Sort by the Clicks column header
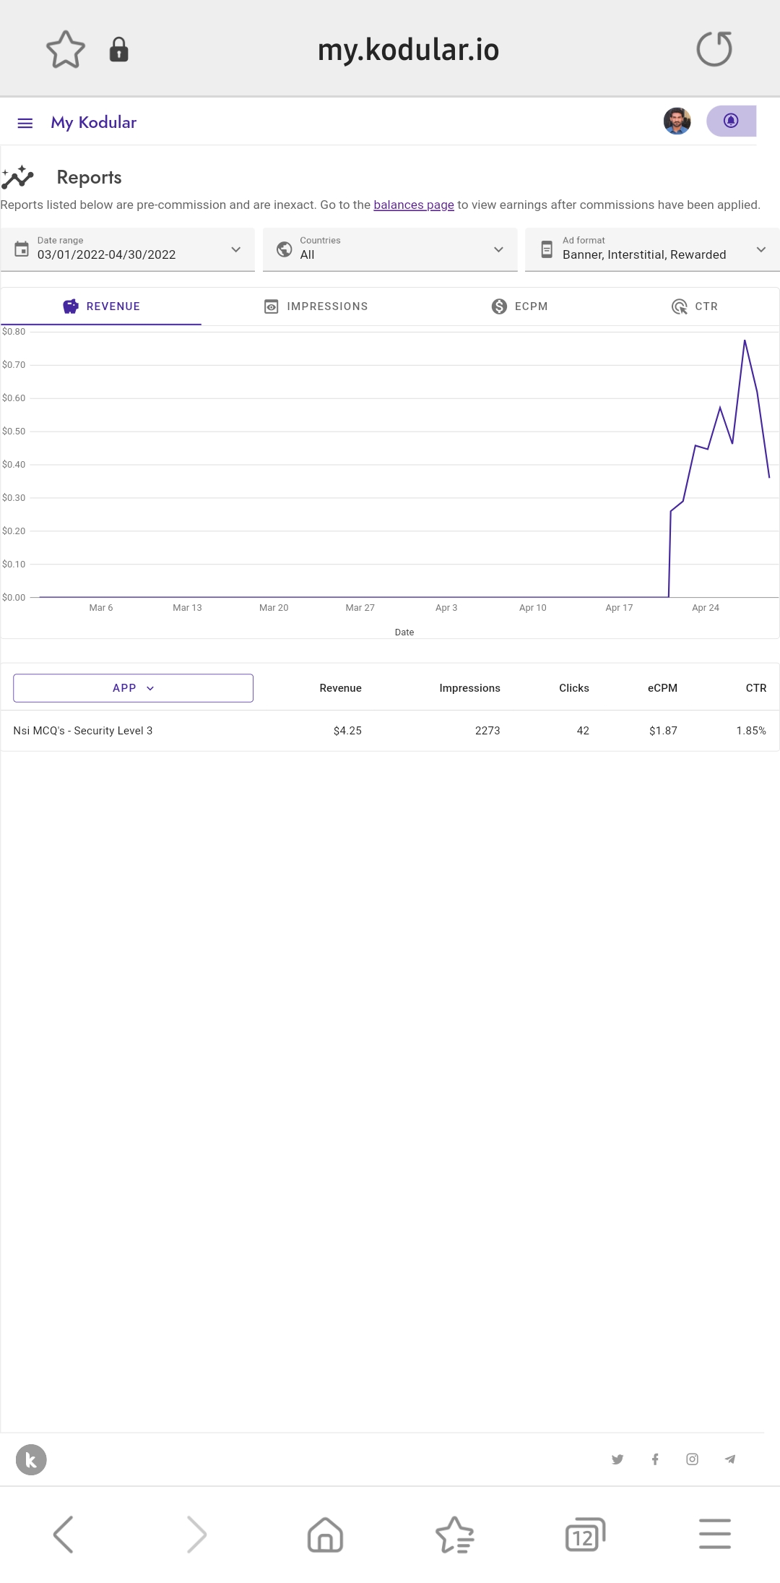 tap(574, 688)
